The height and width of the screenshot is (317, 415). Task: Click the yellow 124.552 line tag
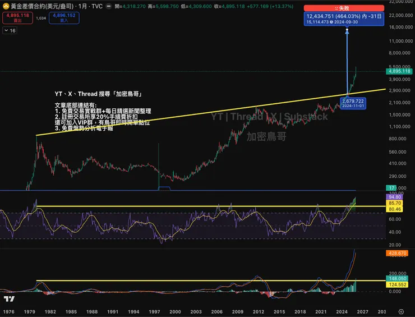[x=397, y=284]
